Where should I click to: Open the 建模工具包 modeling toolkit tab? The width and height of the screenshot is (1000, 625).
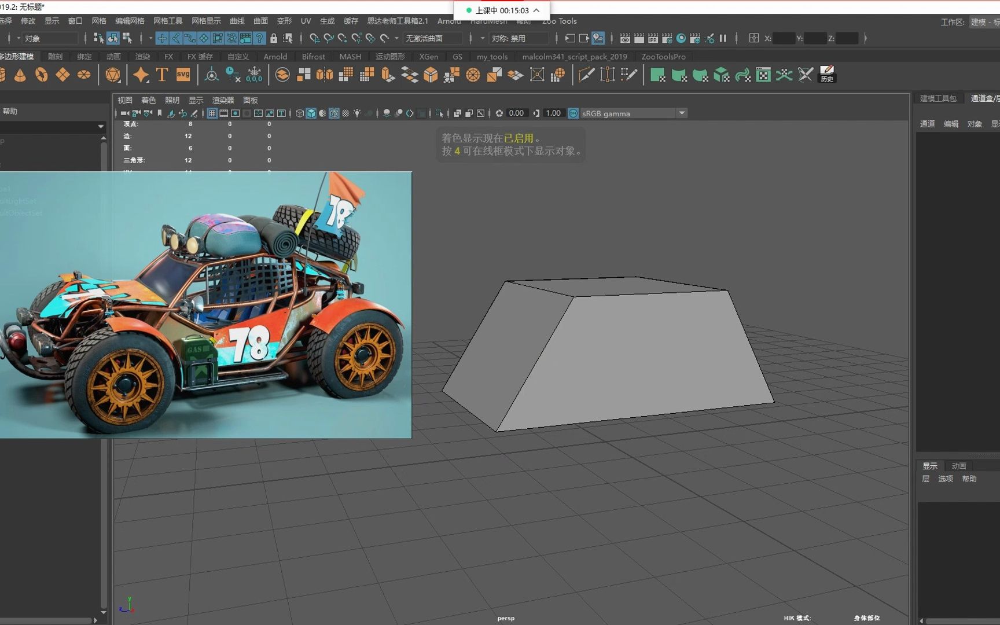(x=938, y=98)
